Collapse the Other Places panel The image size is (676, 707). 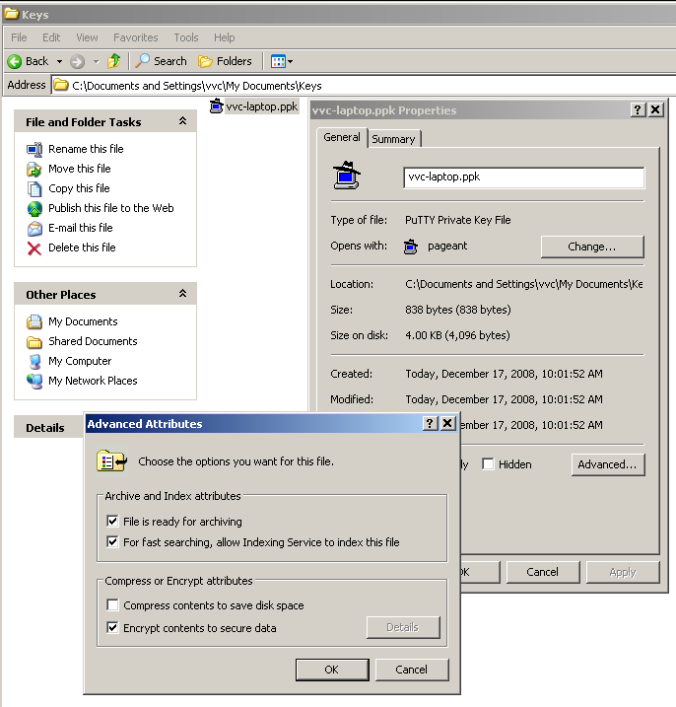point(182,294)
